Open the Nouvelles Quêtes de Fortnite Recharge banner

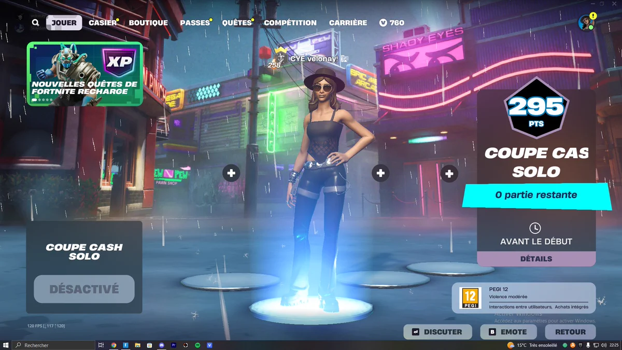tap(84, 74)
